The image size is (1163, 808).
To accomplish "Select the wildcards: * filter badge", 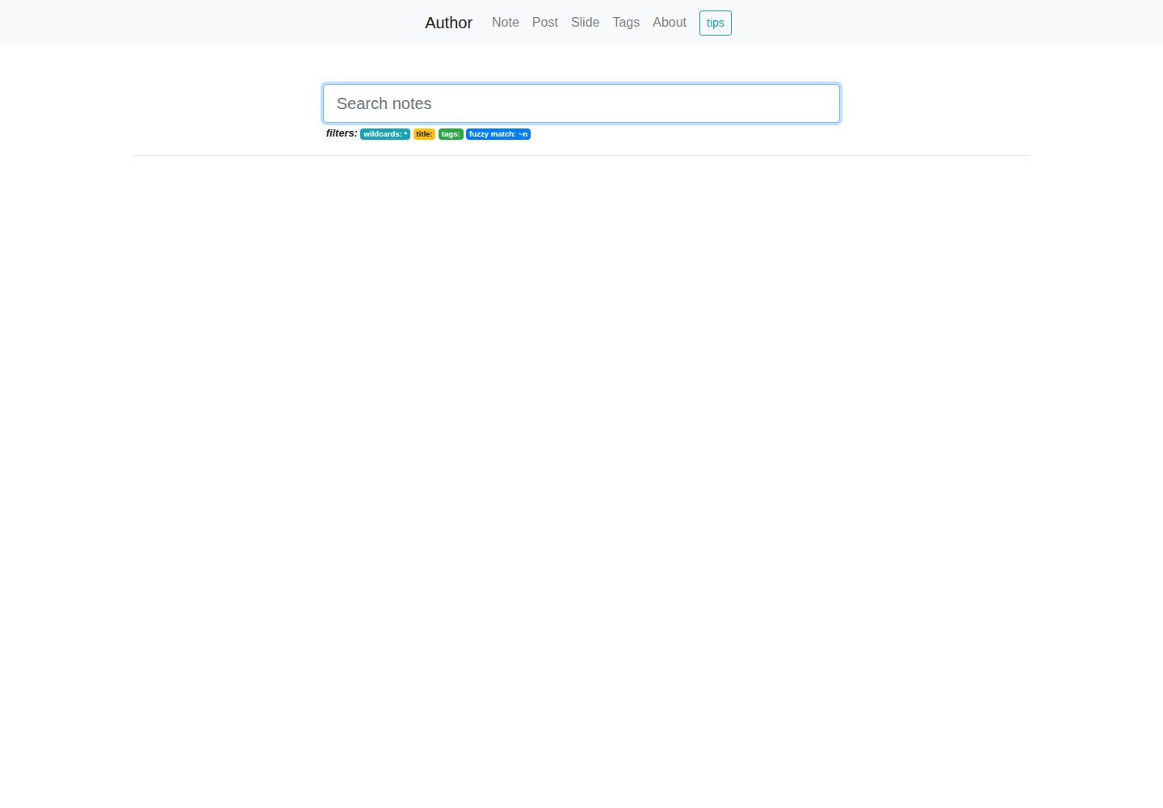I will click(x=385, y=134).
